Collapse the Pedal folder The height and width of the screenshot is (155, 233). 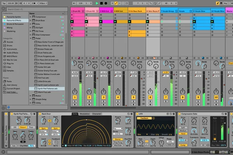[x=30, y=38]
